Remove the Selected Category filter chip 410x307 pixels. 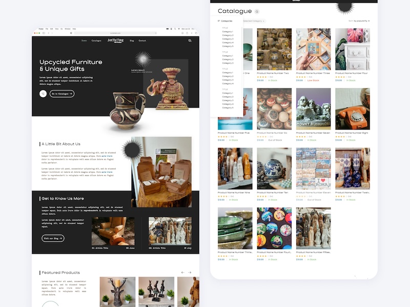click(x=263, y=20)
